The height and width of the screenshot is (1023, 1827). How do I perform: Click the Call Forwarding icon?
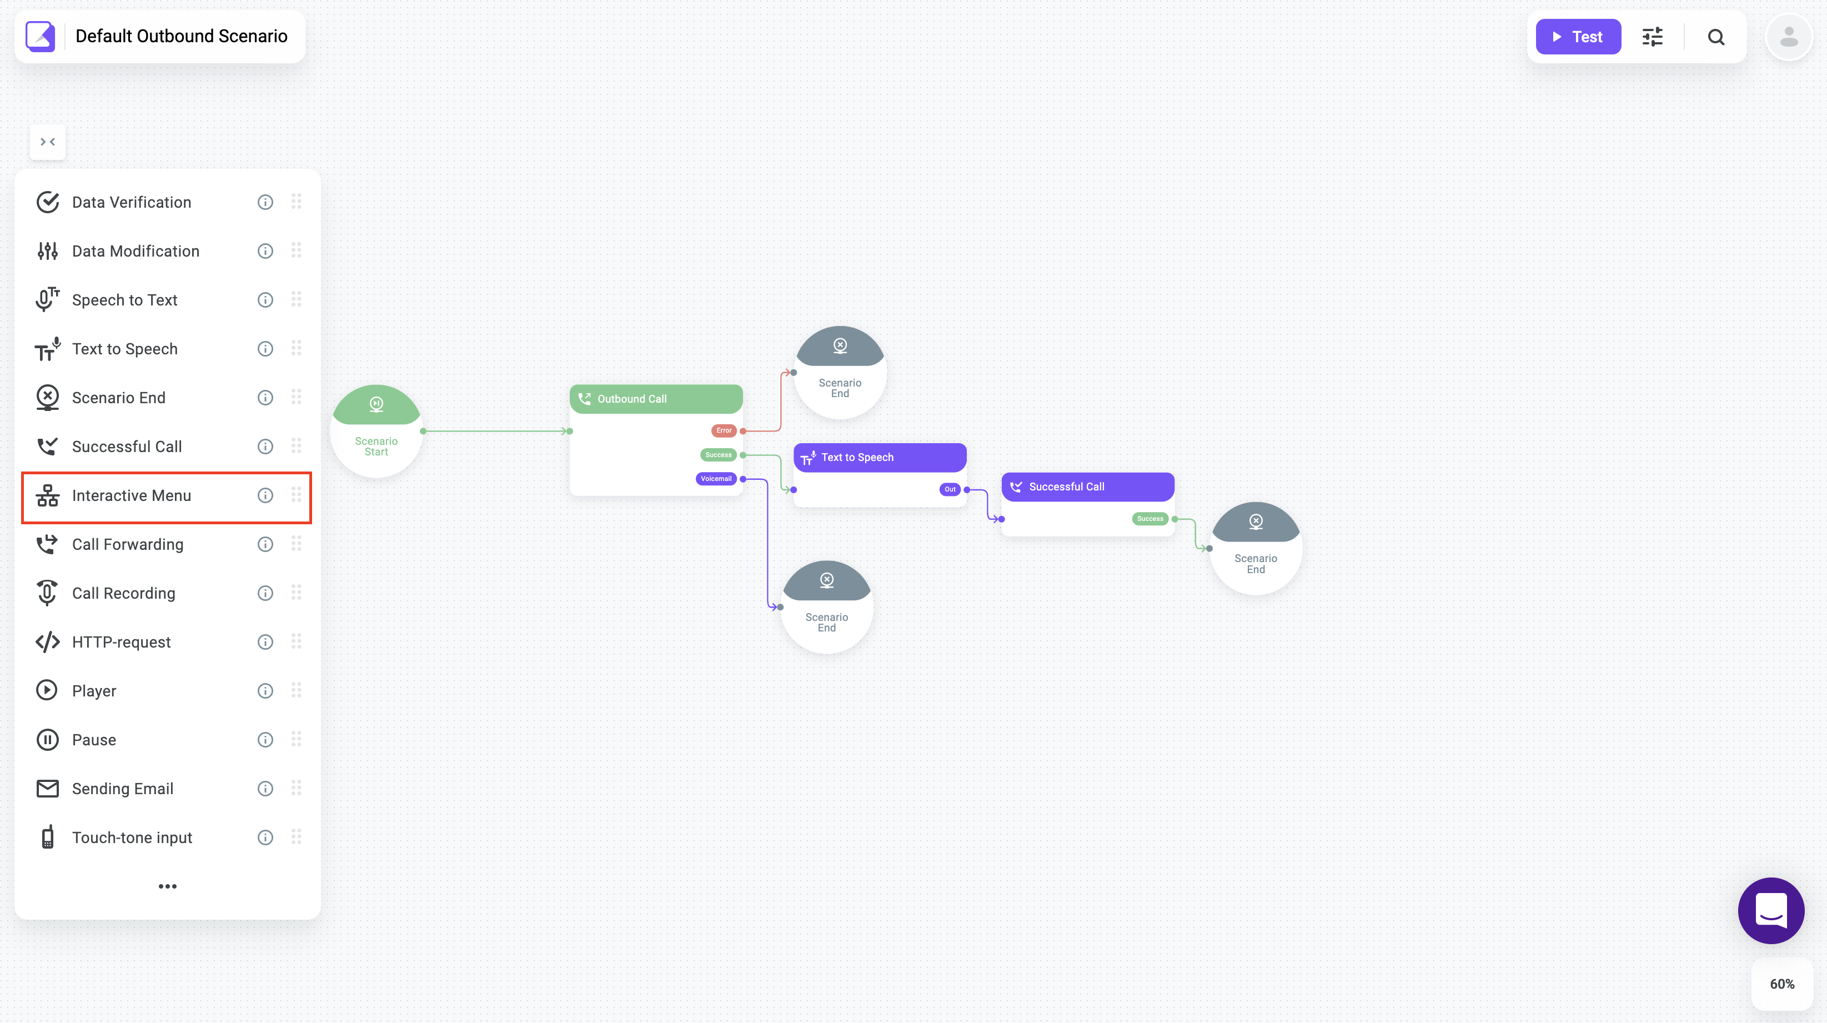pos(47,544)
